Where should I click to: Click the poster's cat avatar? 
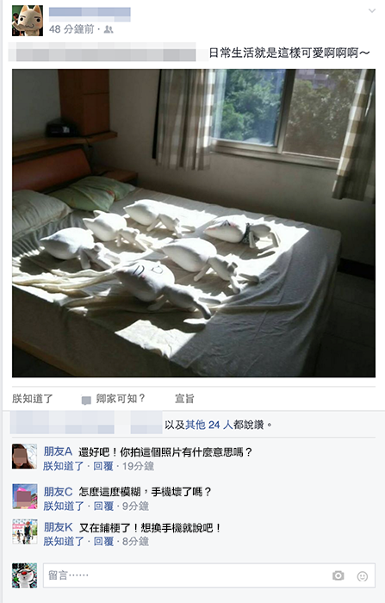pyautogui.click(x=28, y=21)
